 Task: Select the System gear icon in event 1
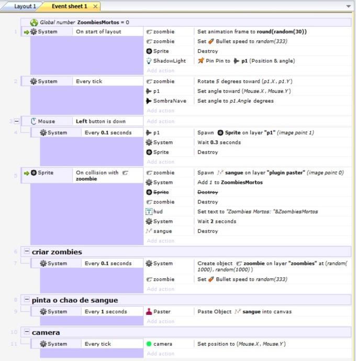(34, 31)
